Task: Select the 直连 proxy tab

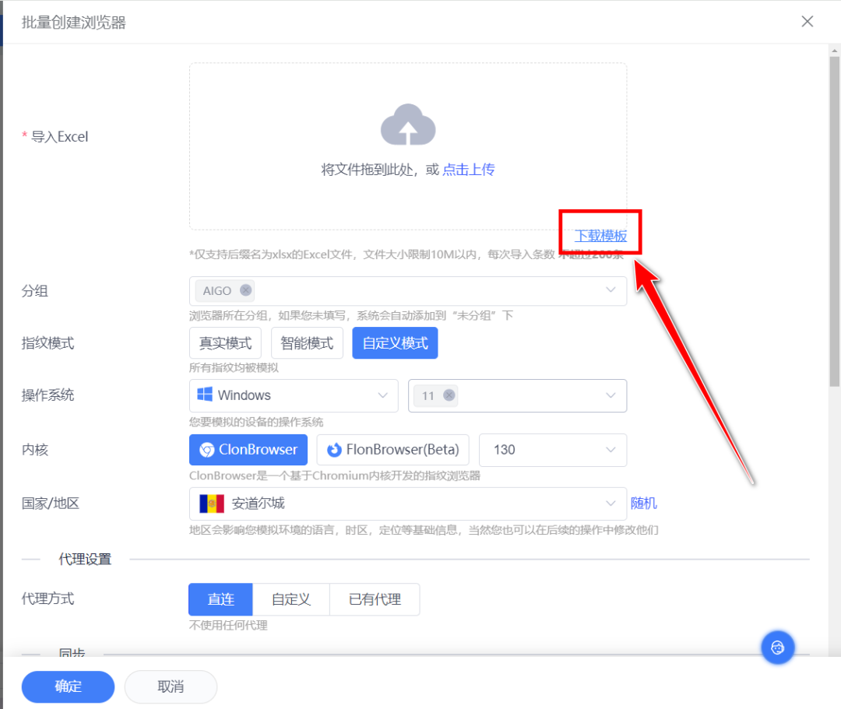Action: click(220, 599)
